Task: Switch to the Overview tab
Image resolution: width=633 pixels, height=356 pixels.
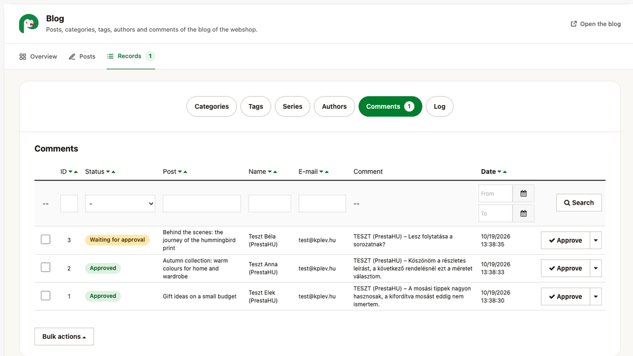Action: click(39, 56)
